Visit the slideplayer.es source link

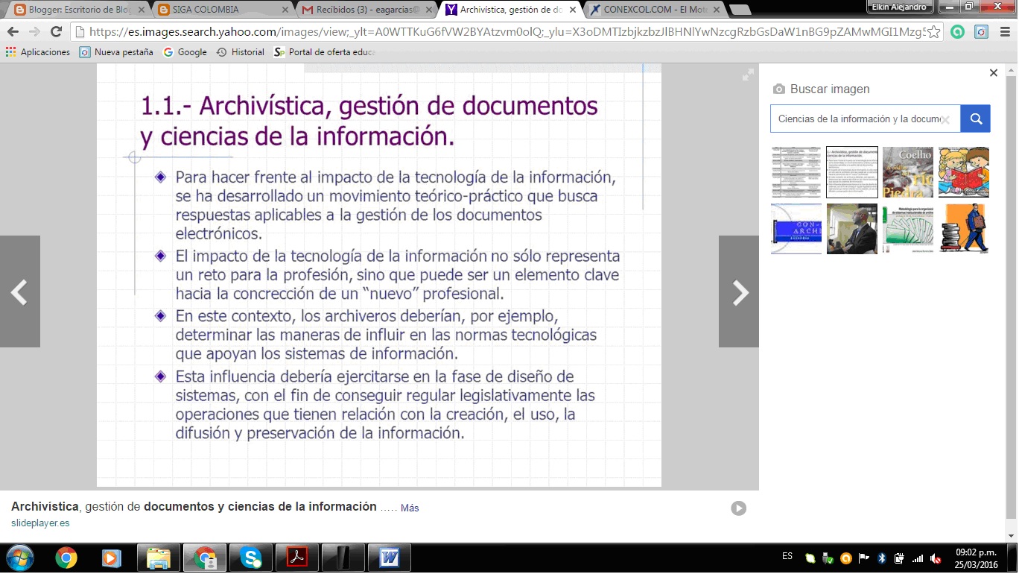click(39, 523)
